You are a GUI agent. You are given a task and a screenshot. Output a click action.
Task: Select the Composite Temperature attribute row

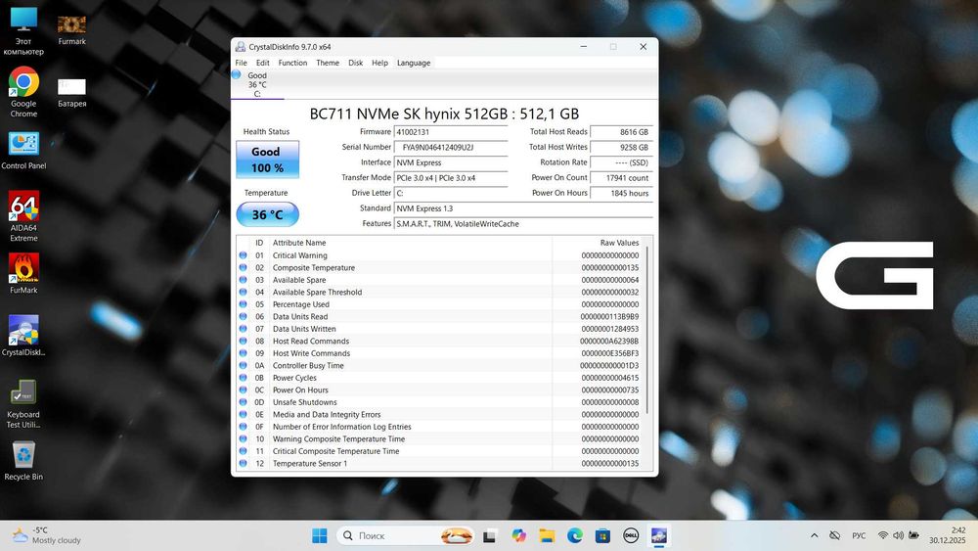tap(440, 268)
